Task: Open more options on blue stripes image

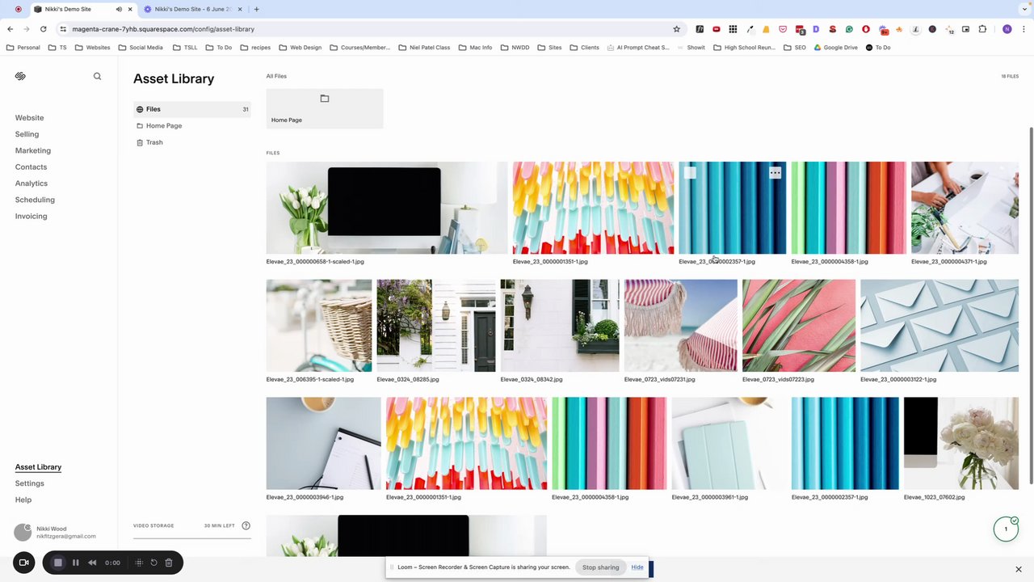Action: pyautogui.click(x=775, y=173)
